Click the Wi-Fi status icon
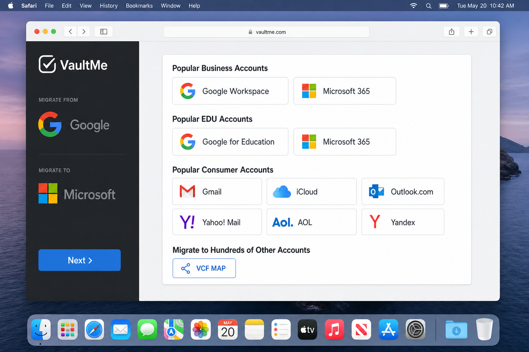Viewport: 529px width, 352px height. coord(414,5)
